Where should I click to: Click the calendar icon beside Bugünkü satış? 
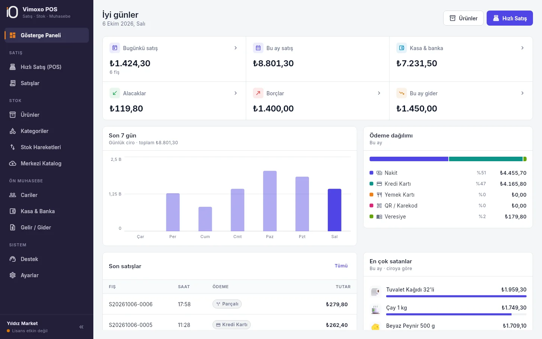(x=115, y=48)
